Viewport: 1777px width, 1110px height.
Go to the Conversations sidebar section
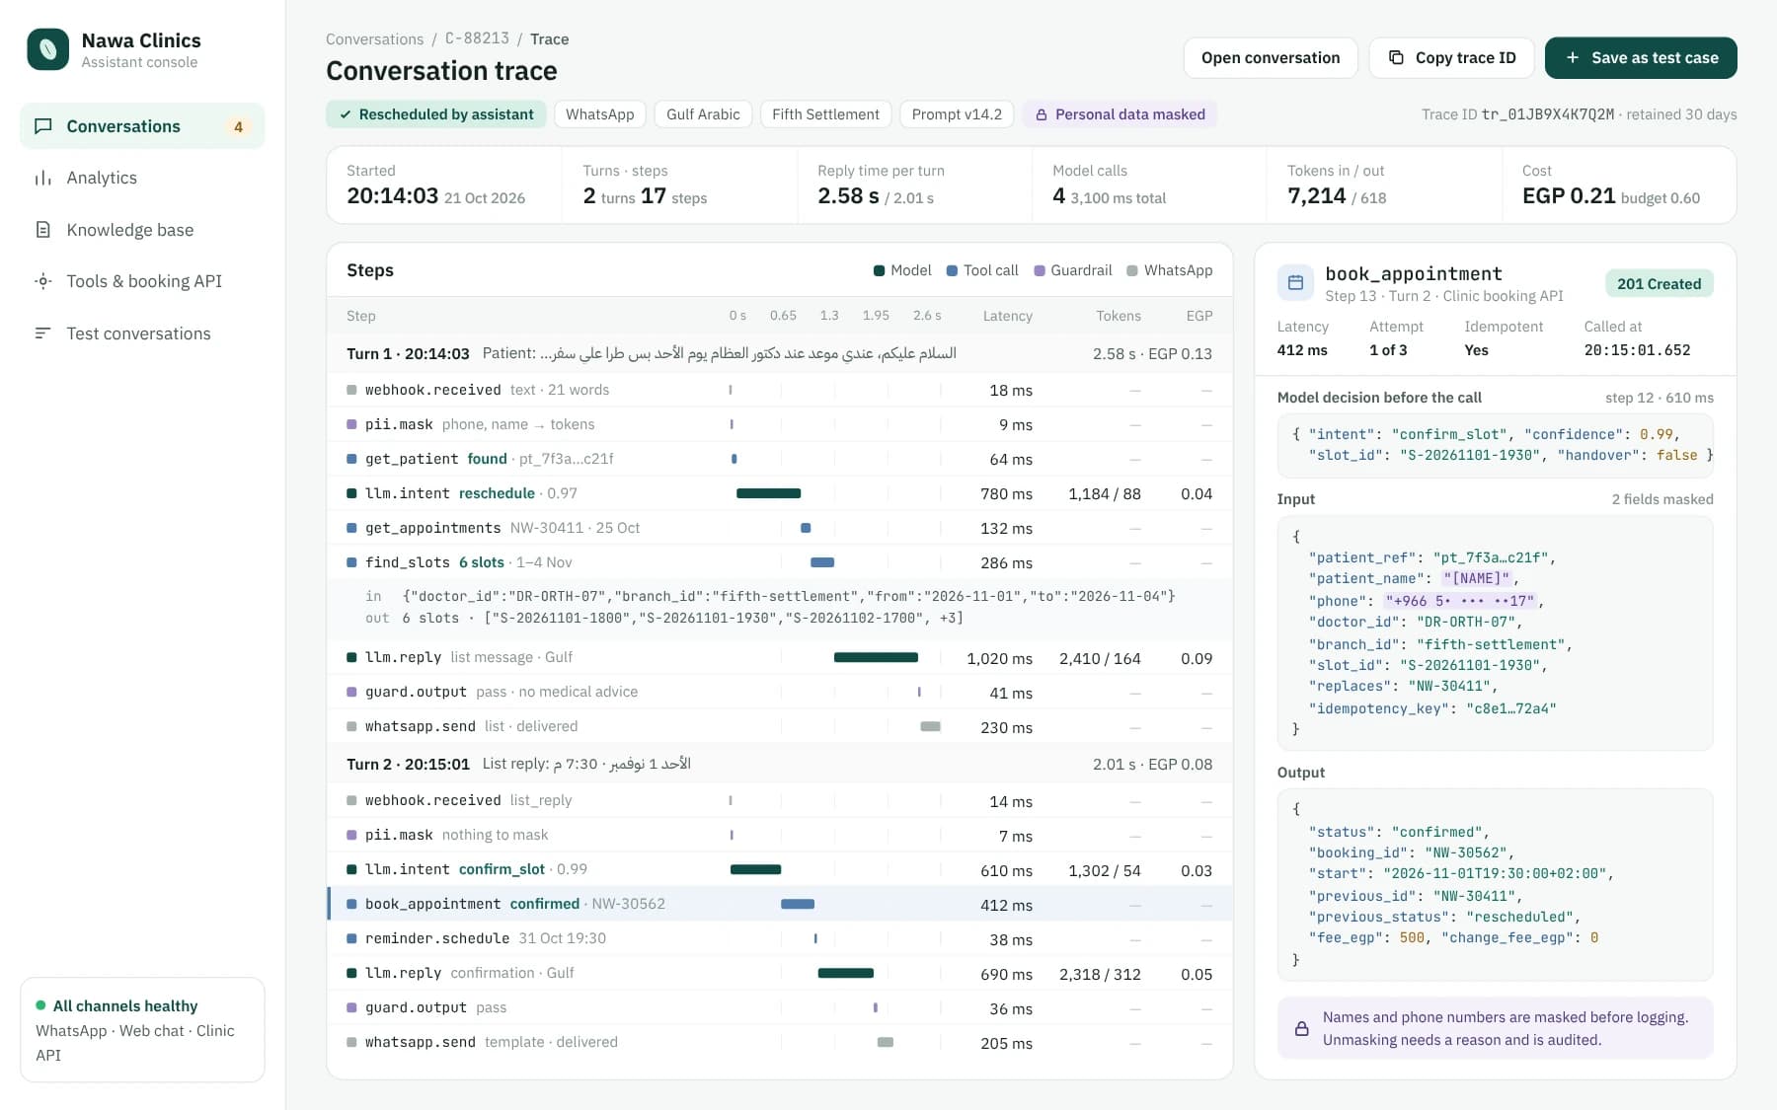click(x=142, y=126)
